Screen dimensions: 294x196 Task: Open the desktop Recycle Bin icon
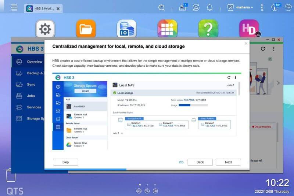pyautogui.click(x=11, y=175)
